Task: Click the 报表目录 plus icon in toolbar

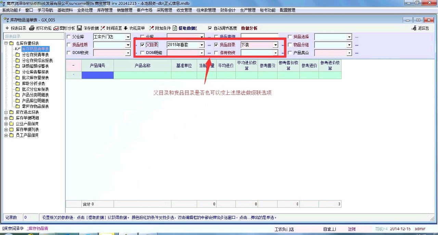Action: coord(7,28)
